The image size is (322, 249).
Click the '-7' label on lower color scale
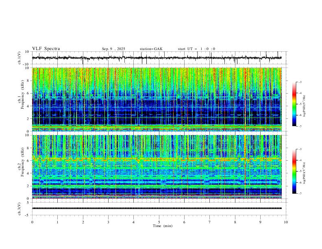click(300, 193)
